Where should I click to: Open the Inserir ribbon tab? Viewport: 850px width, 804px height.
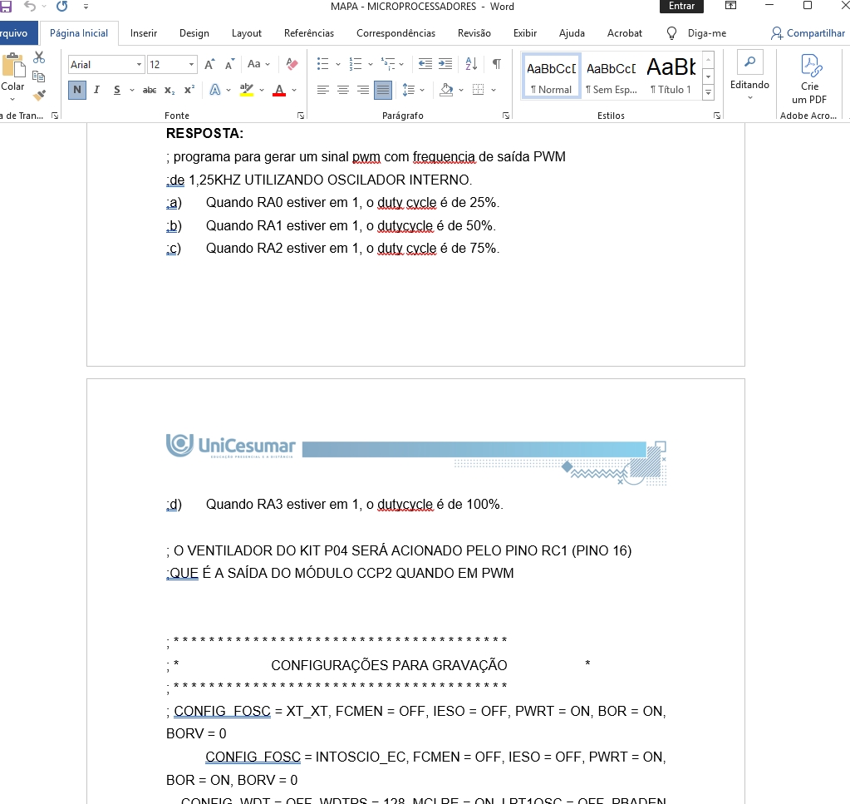pyautogui.click(x=144, y=33)
